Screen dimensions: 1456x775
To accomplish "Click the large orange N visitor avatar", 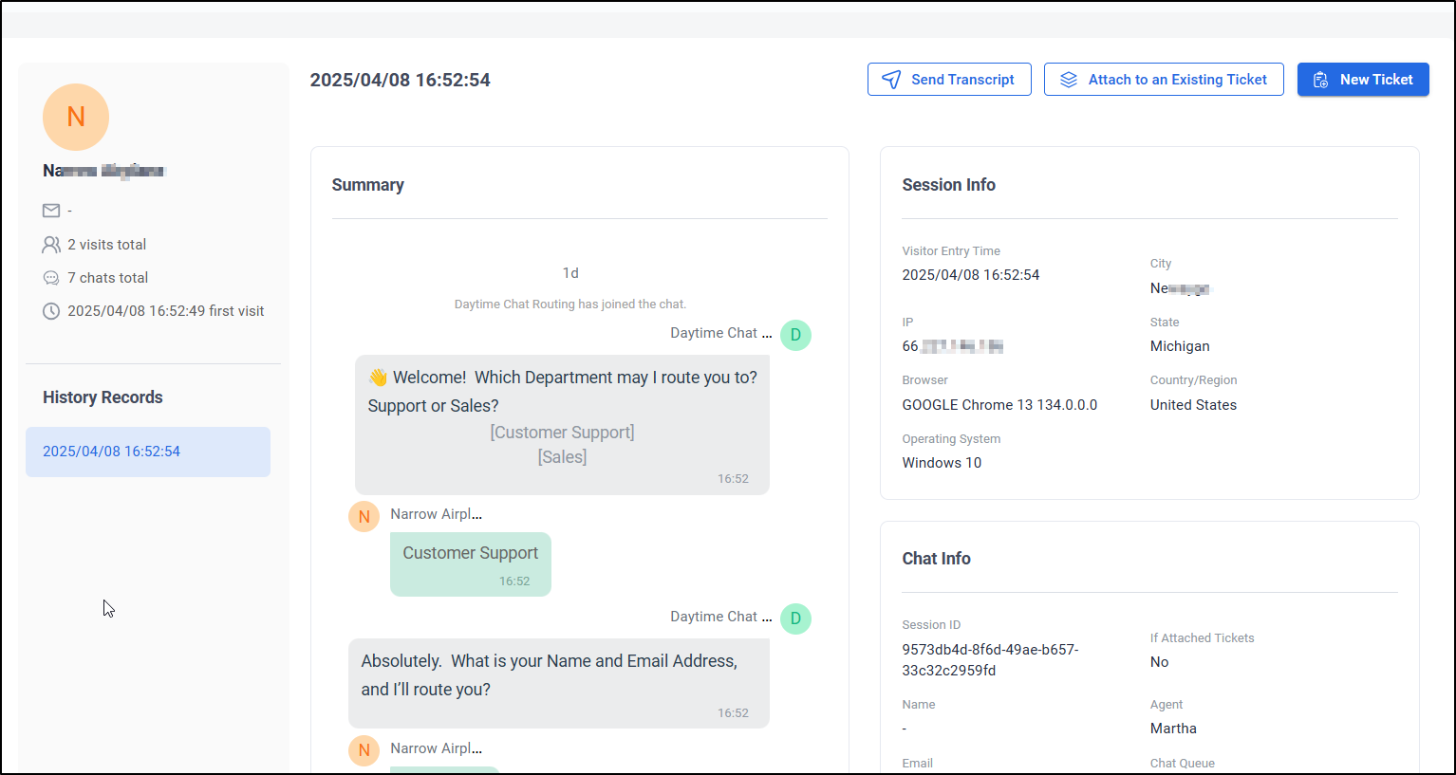I will point(76,117).
